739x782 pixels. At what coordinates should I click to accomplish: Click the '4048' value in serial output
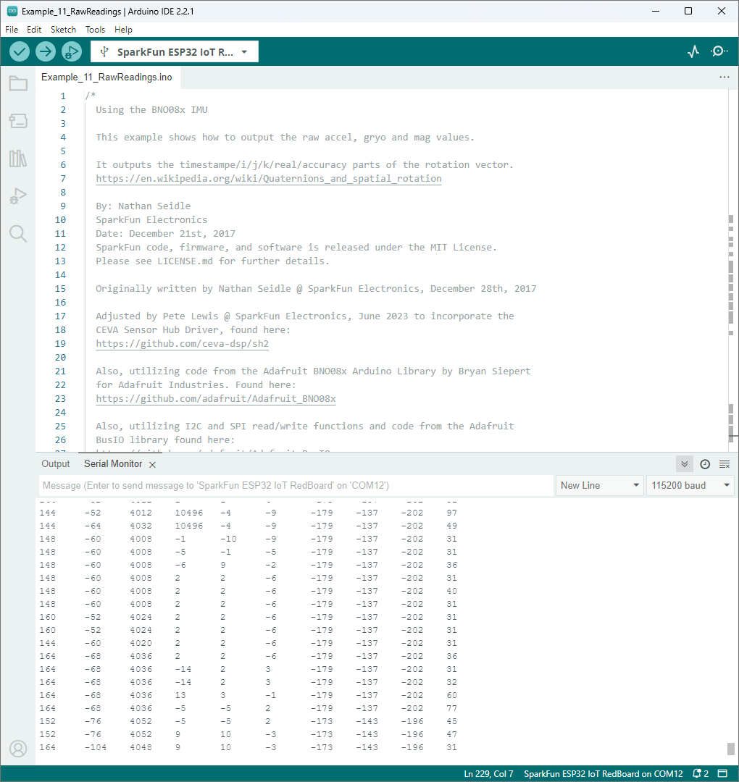(141, 747)
